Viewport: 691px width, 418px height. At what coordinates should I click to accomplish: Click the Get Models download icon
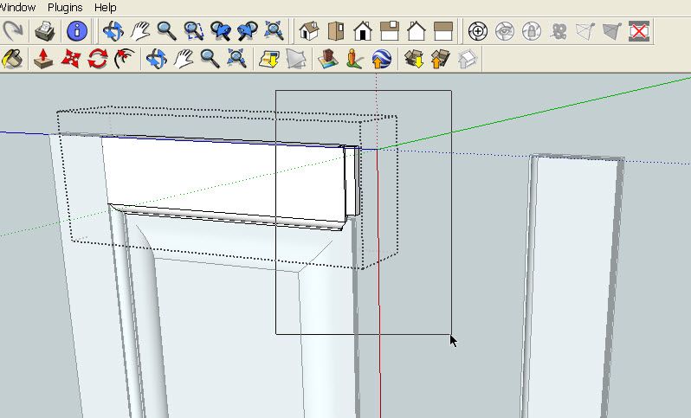click(x=414, y=59)
